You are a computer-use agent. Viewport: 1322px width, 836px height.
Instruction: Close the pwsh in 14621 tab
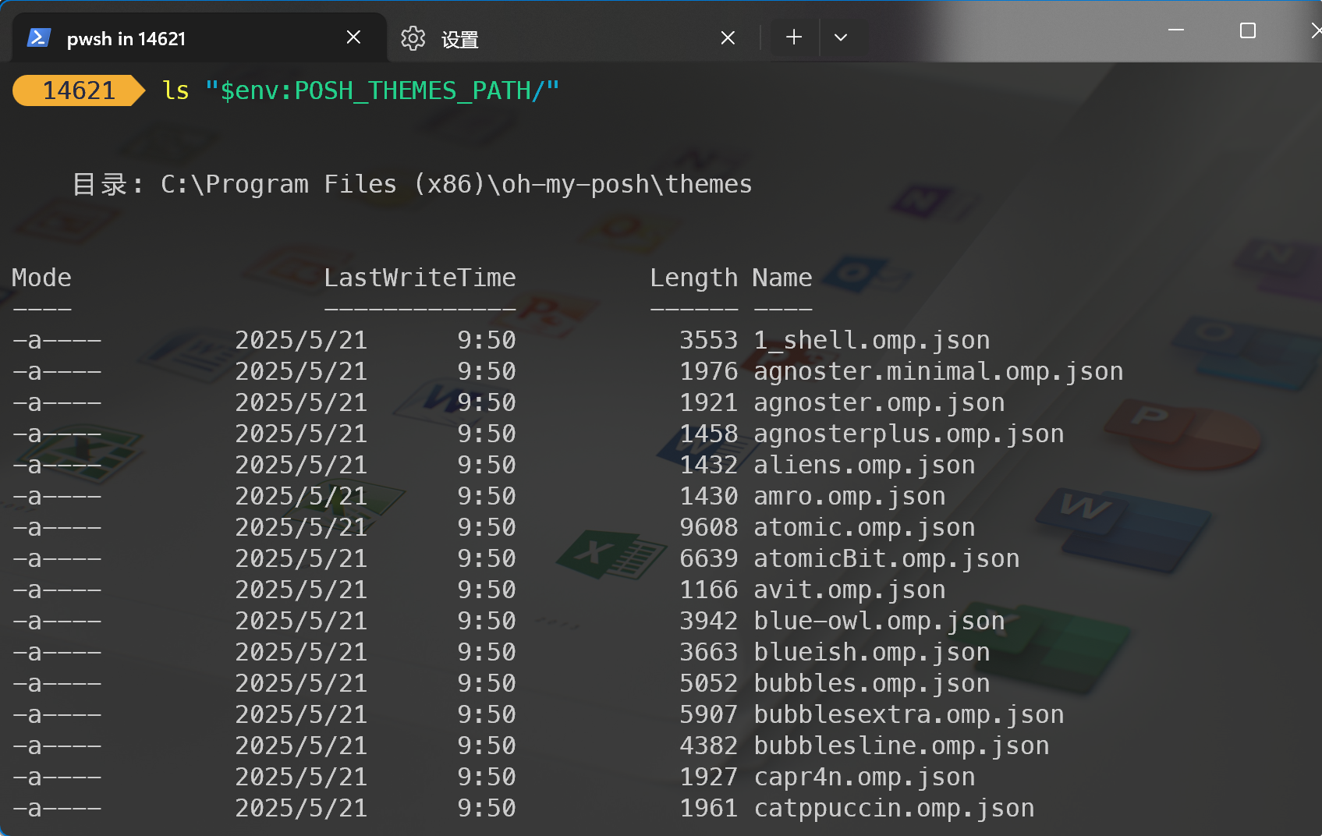353,37
